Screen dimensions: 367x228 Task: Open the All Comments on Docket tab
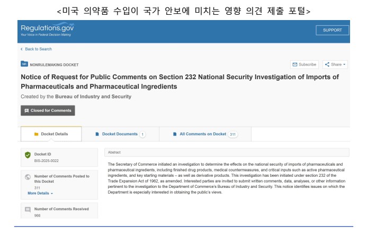click(x=205, y=134)
